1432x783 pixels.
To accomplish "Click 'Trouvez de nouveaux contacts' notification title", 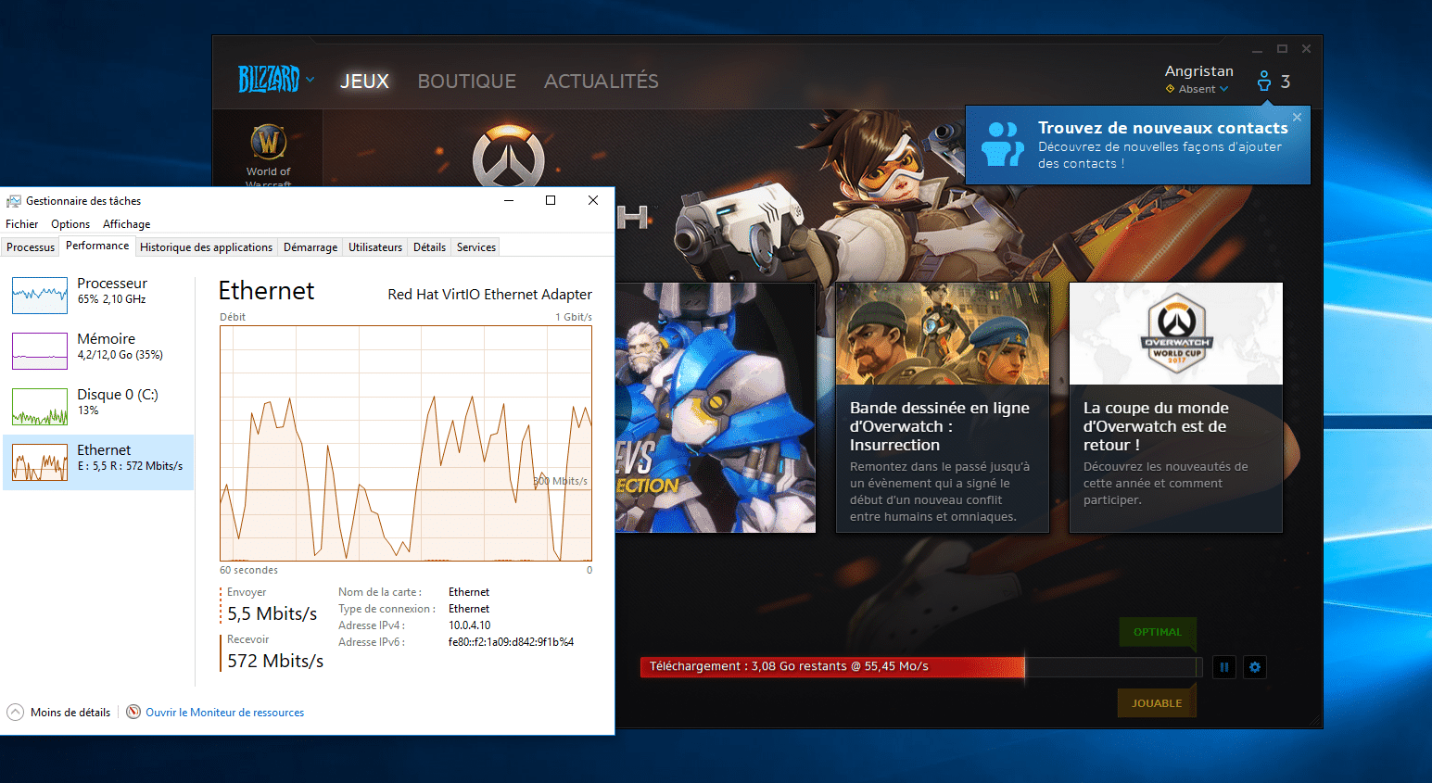I will 1162,128.
